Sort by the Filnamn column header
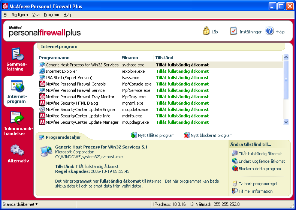296x210 pixels. click(x=130, y=58)
